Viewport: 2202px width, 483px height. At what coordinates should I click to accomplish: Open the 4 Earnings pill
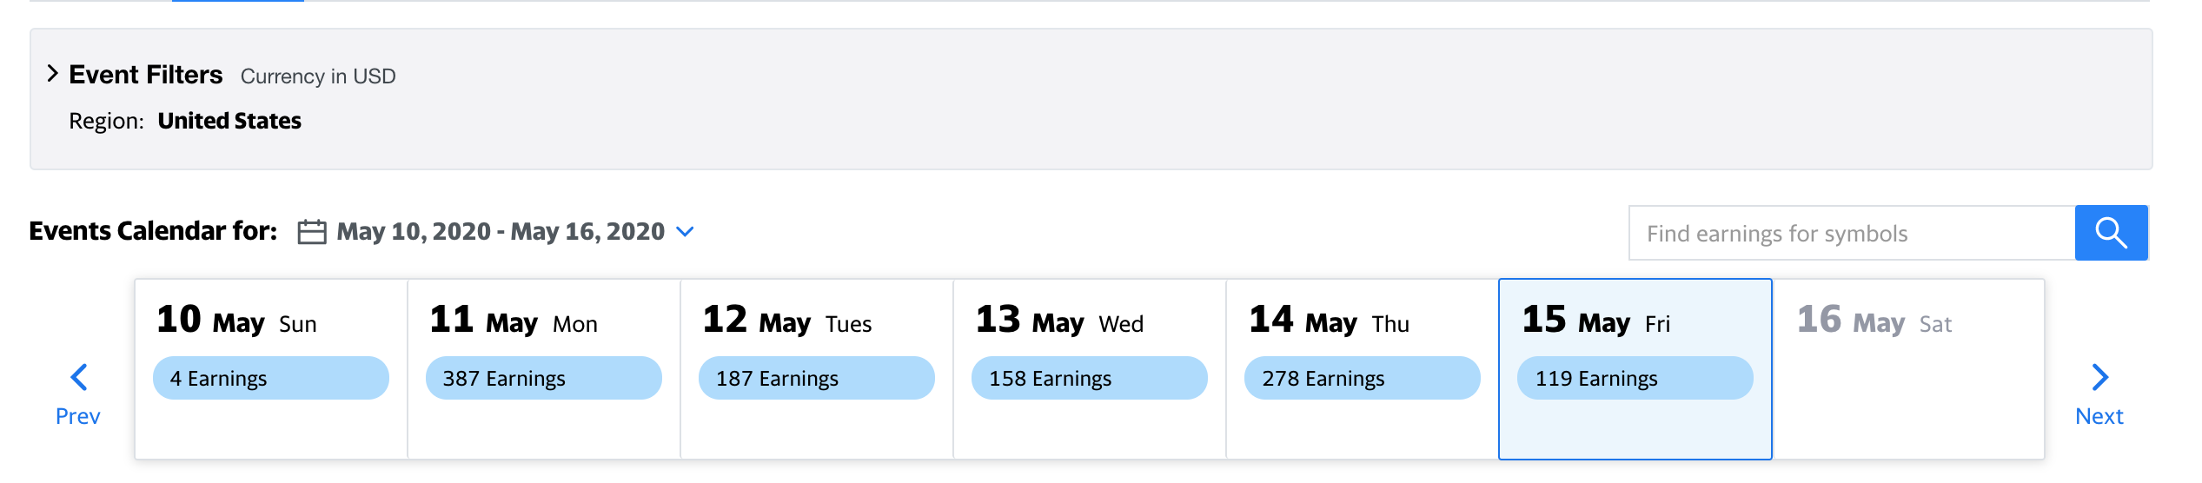point(270,378)
